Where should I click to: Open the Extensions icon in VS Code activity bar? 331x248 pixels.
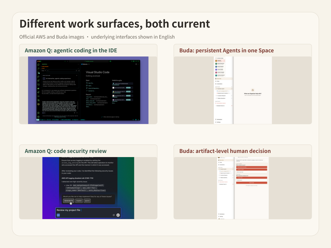38,80
